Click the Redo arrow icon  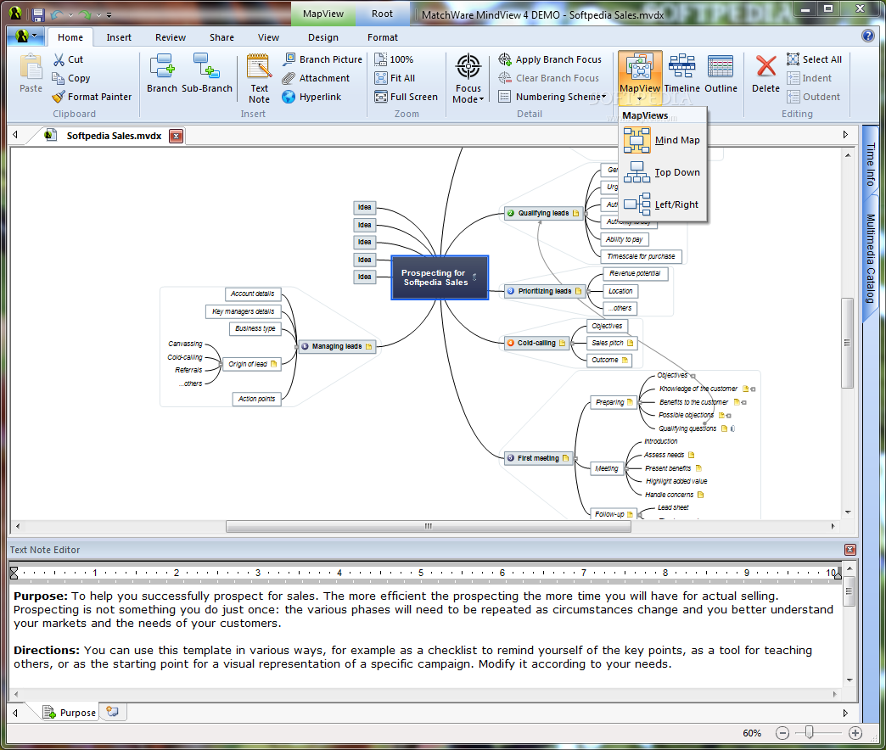tap(85, 14)
